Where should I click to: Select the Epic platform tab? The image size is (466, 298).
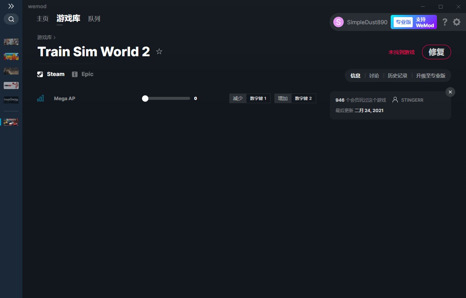(83, 74)
